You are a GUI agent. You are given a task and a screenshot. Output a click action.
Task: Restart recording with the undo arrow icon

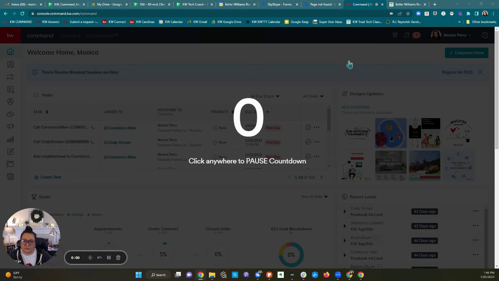99,258
